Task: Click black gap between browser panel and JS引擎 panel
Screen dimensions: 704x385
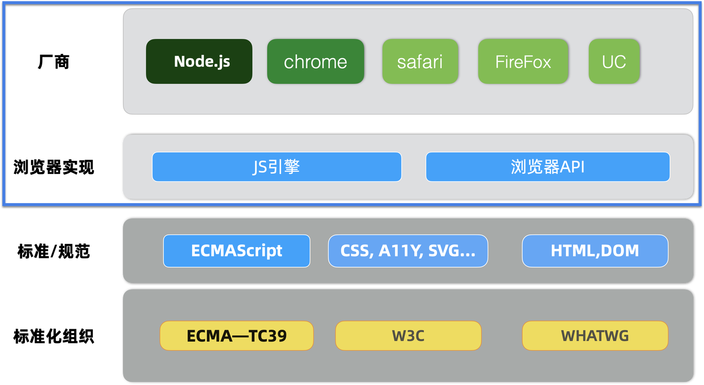Action: pos(407,125)
